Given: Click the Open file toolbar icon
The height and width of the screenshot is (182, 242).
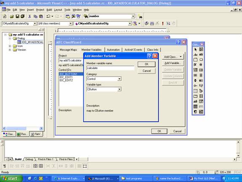Looking at the screenshot, I should (x=12, y=16).
